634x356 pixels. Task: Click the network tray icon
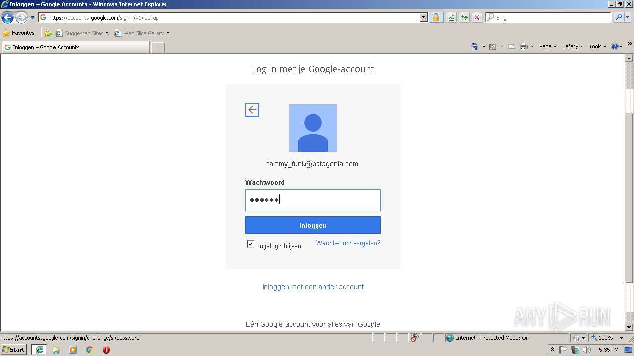575,350
